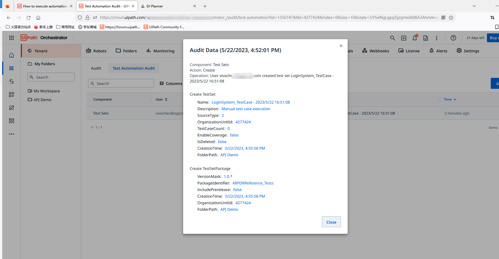499x259 pixels.
Task: Click the Close button in dialog
Action: pyautogui.click(x=331, y=222)
